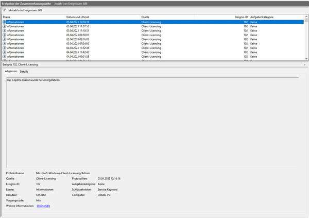The height and width of the screenshot is (218, 309).
Task: Click the Computer value OTAKU-PC
Action: click(x=104, y=195)
